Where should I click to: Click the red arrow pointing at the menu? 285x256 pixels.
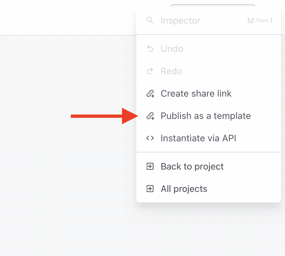[102, 116]
